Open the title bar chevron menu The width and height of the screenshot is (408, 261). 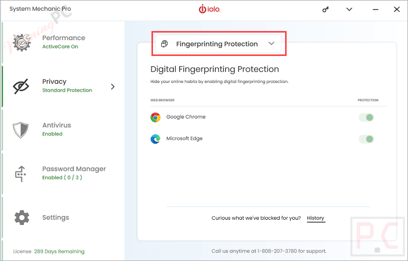[349, 9]
